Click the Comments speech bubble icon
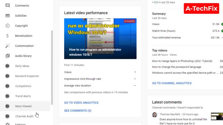Viewport: 223px width, 125px height. [x=8, y=6]
